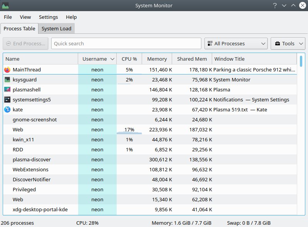308x227 pixels.
Task: Click the help question mark in title bar
Action: [x=275, y=5]
